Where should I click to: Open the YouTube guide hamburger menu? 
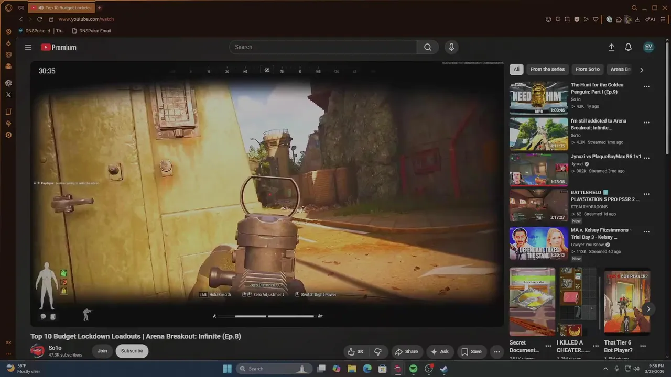click(x=28, y=47)
